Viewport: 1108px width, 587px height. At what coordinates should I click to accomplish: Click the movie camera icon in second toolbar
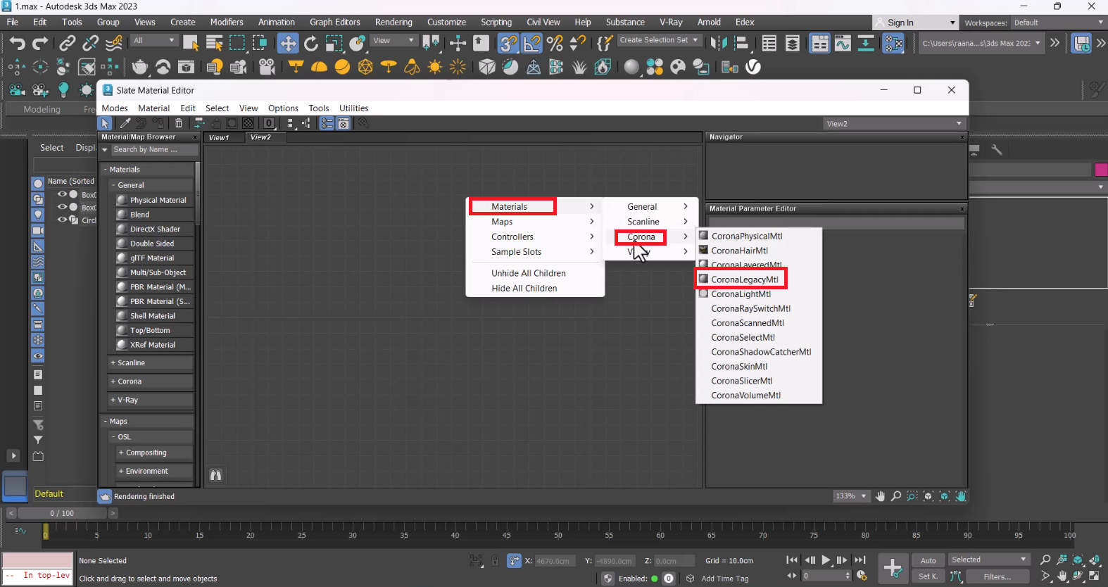267,67
